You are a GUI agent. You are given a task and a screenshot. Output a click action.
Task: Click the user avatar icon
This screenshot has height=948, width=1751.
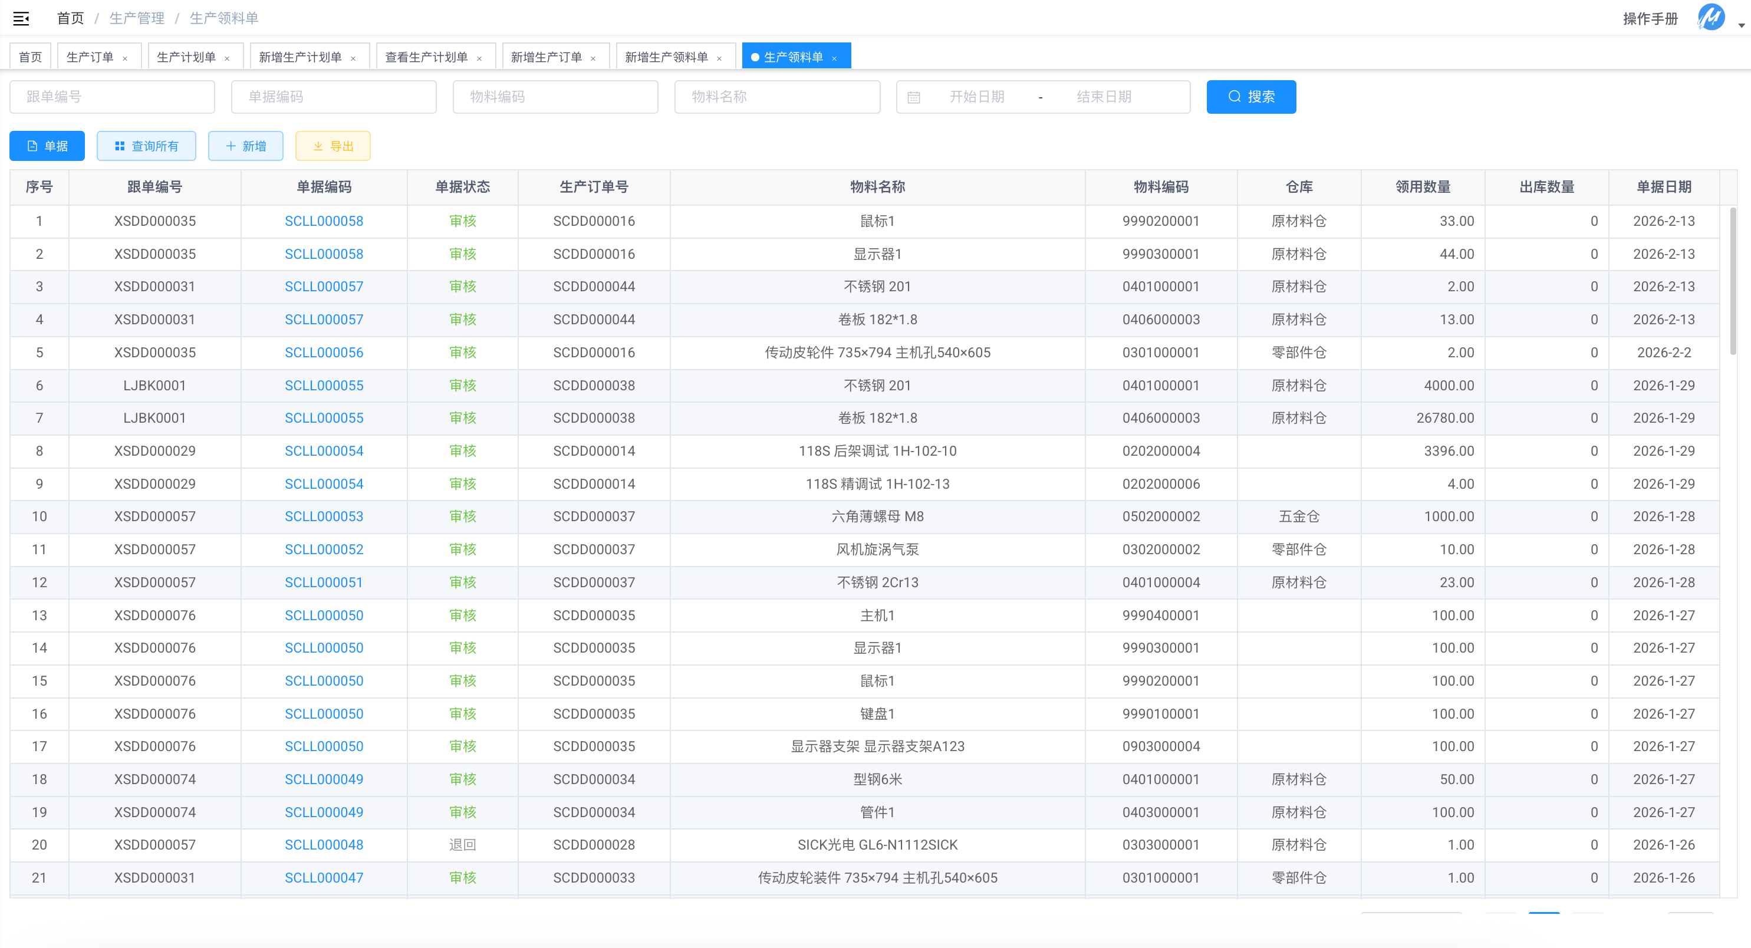click(x=1710, y=18)
